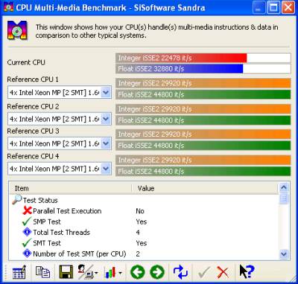The image size is (298, 284).
Task: Select the SMT Test row
Action: click(x=144, y=243)
